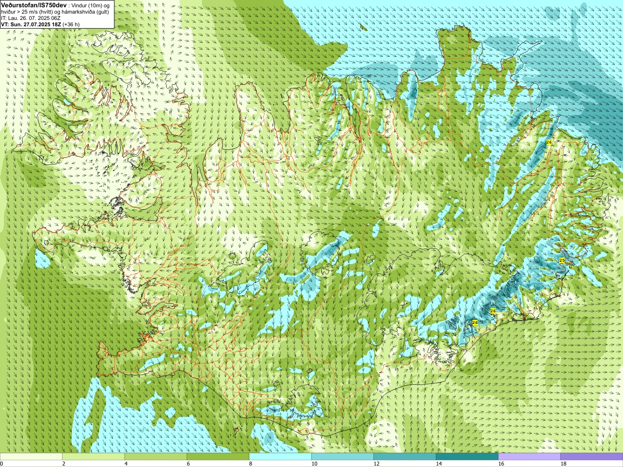
Task: Select the pale yellow 0–2 m/s legend swatch
Action: pos(31,457)
